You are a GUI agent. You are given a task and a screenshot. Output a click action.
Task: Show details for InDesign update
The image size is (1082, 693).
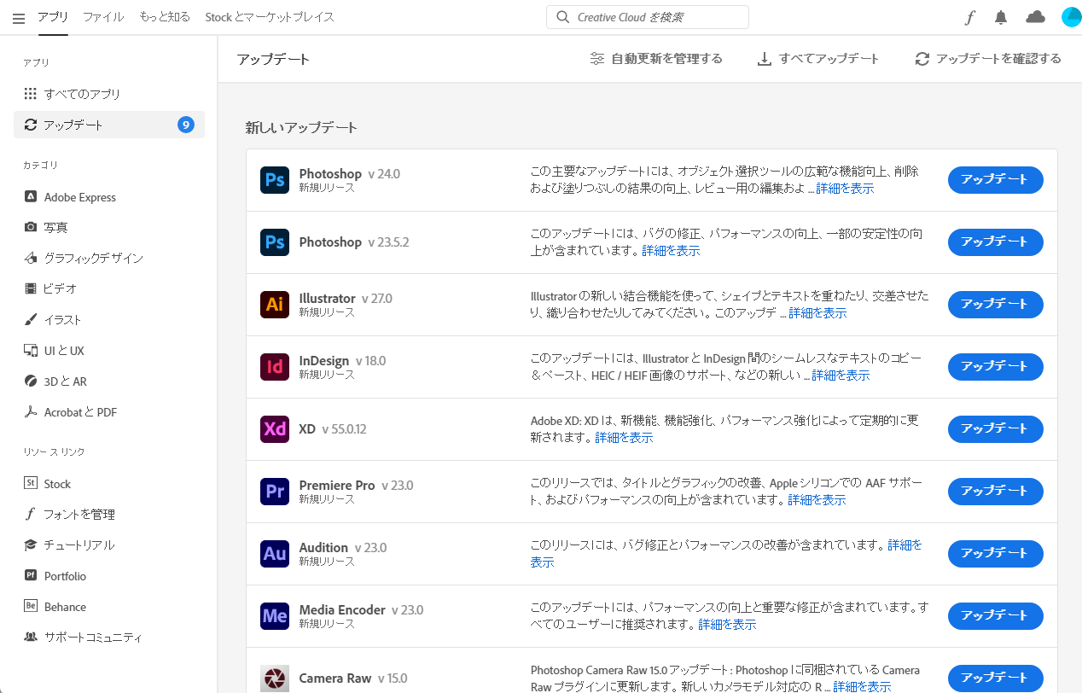(841, 376)
